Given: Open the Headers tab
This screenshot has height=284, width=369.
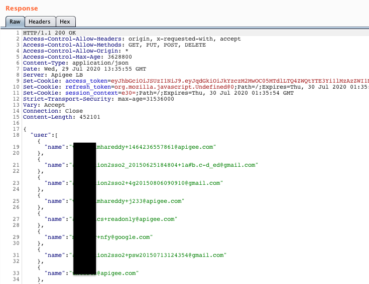Looking at the screenshot, I should tap(39, 22).
